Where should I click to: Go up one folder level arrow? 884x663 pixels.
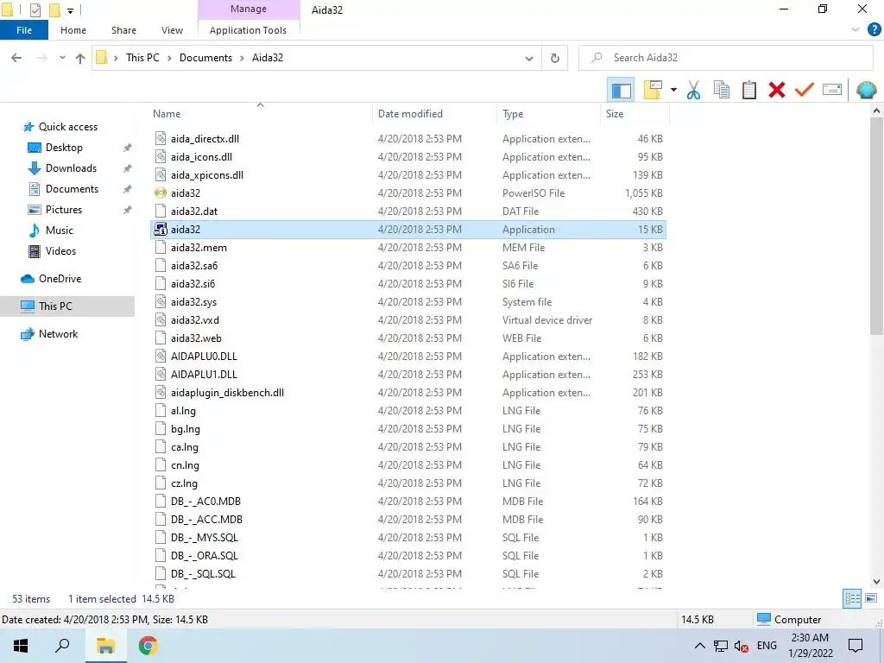(80, 58)
